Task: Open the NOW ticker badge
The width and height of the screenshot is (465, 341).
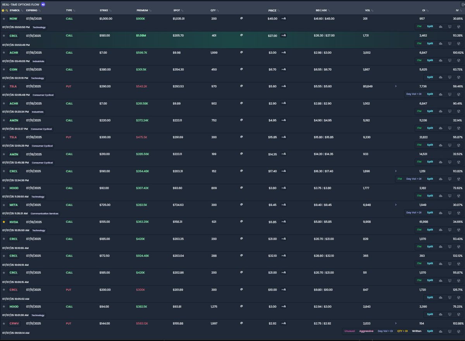Action: (x=13, y=19)
